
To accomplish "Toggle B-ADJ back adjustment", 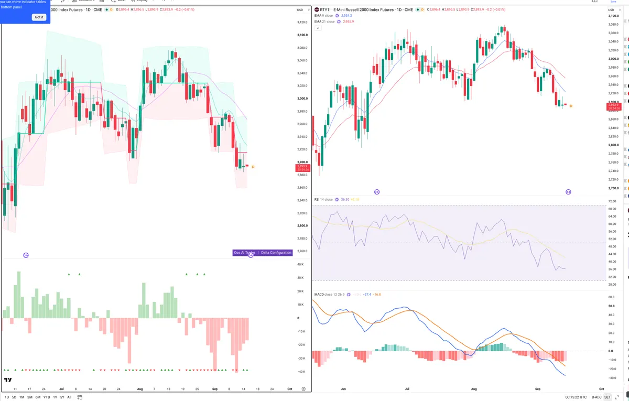I will 597,397.
